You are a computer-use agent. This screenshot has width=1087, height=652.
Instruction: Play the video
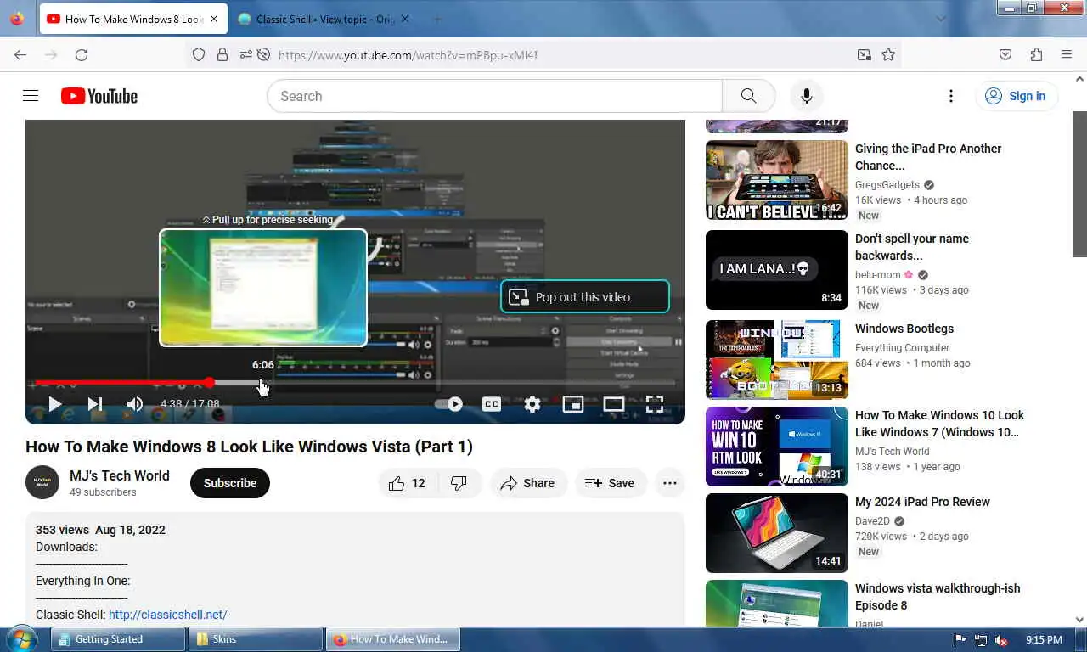tap(54, 404)
